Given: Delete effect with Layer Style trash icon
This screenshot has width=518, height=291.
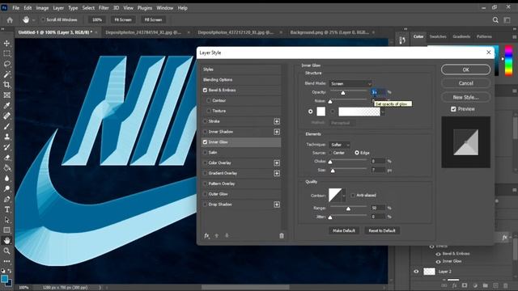Looking at the screenshot, I should tap(282, 235).
